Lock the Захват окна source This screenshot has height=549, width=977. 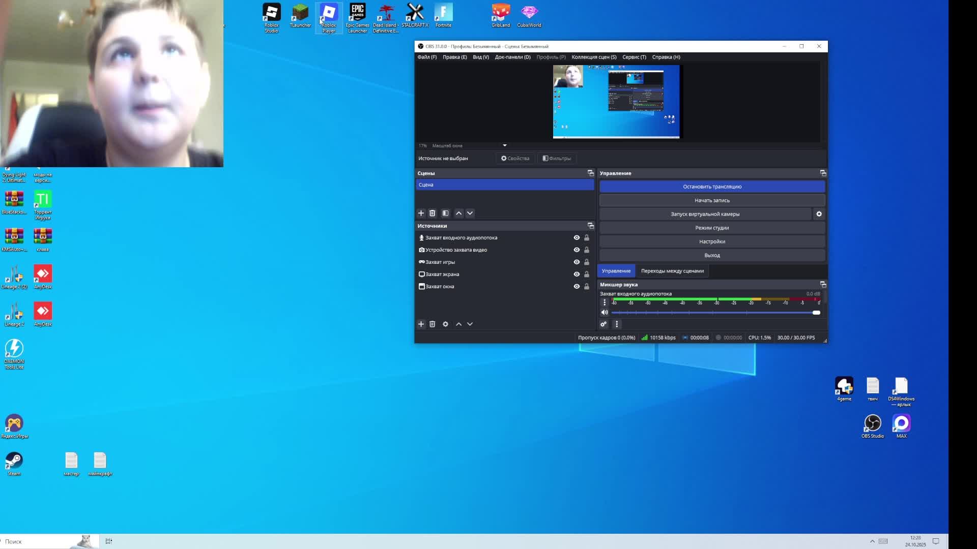pyautogui.click(x=587, y=287)
